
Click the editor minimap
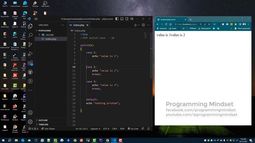coord(146,35)
